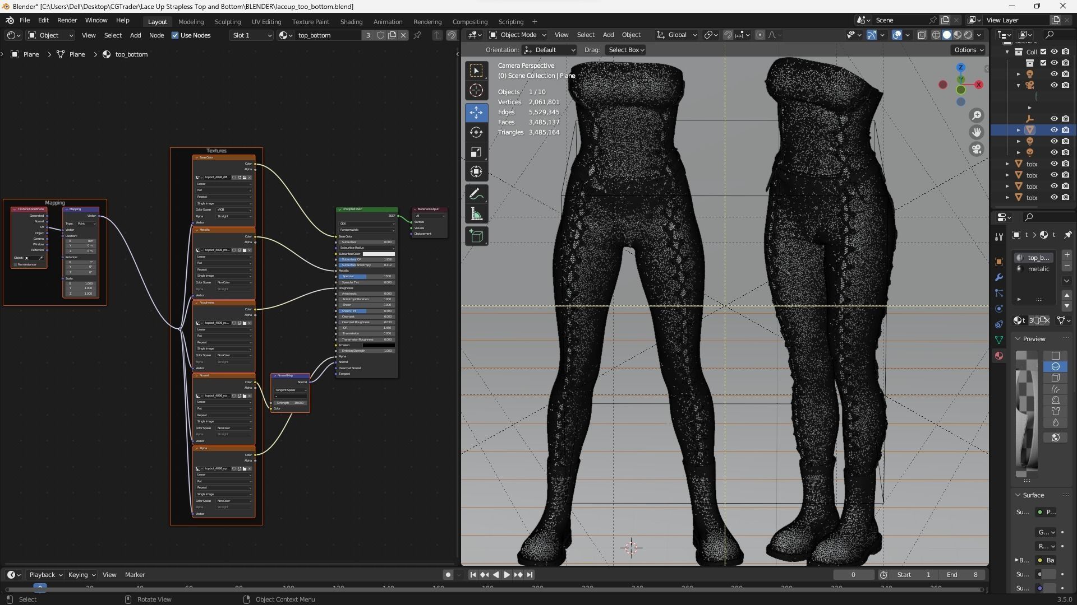Open the Node menu in node editor

[157, 35]
